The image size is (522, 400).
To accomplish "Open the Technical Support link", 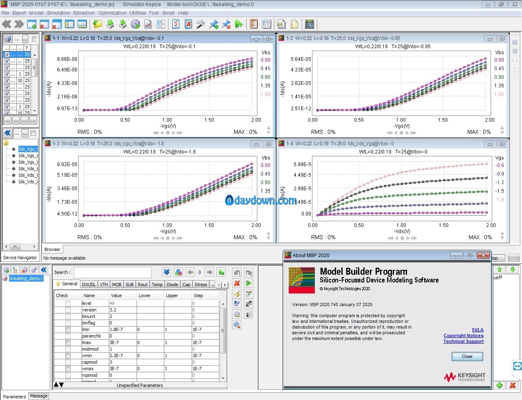I will click(463, 341).
